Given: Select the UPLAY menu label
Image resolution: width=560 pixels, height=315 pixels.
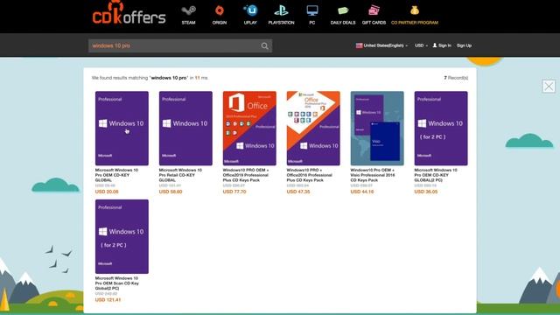Looking at the screenshot, I should click(250, 23).
